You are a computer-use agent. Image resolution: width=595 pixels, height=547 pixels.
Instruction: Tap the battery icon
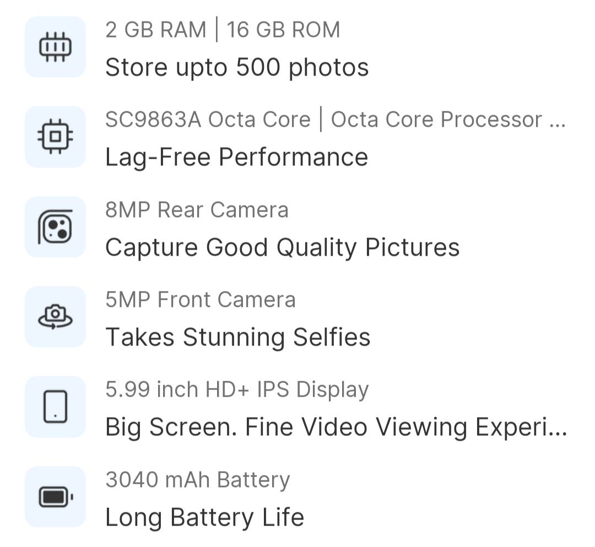[x=55, y=497]
